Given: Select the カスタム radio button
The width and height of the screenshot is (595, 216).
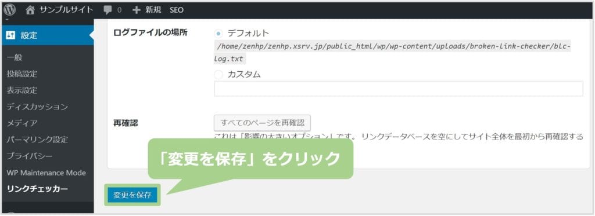Looking at the screenshot, I should (x=218, y=75).
